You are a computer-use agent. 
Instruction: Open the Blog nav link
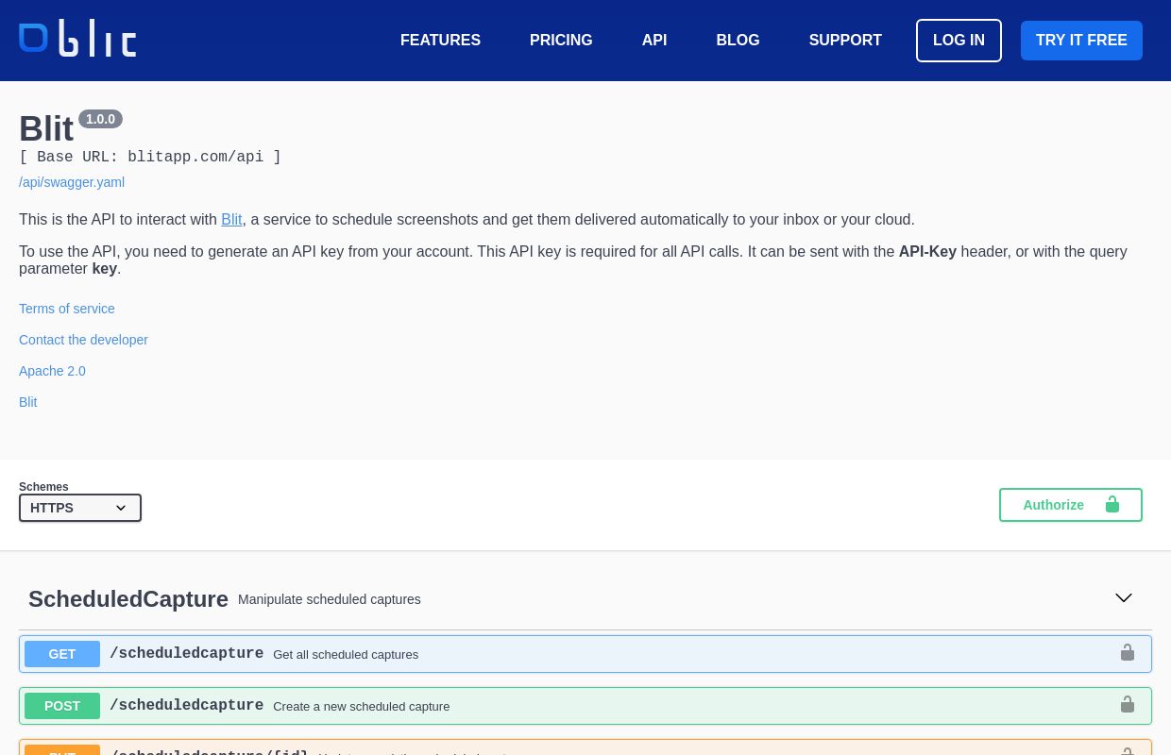[x=738, y=41]
